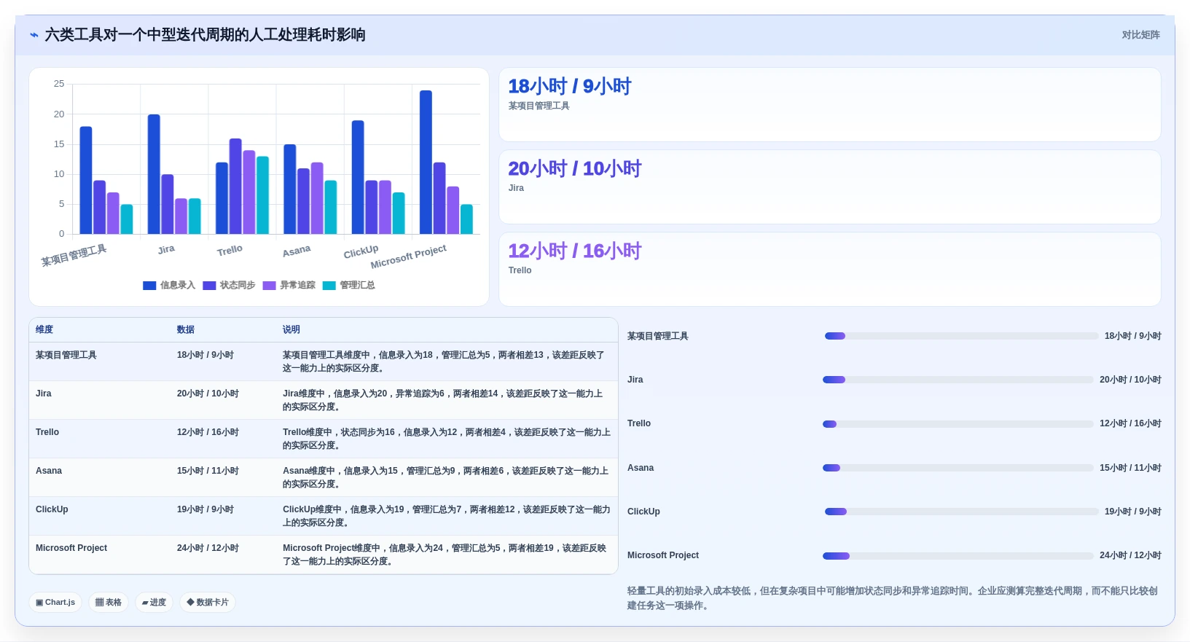Hide the 管理汇总 legend series
1190x642 pixels.
(349, 286)
